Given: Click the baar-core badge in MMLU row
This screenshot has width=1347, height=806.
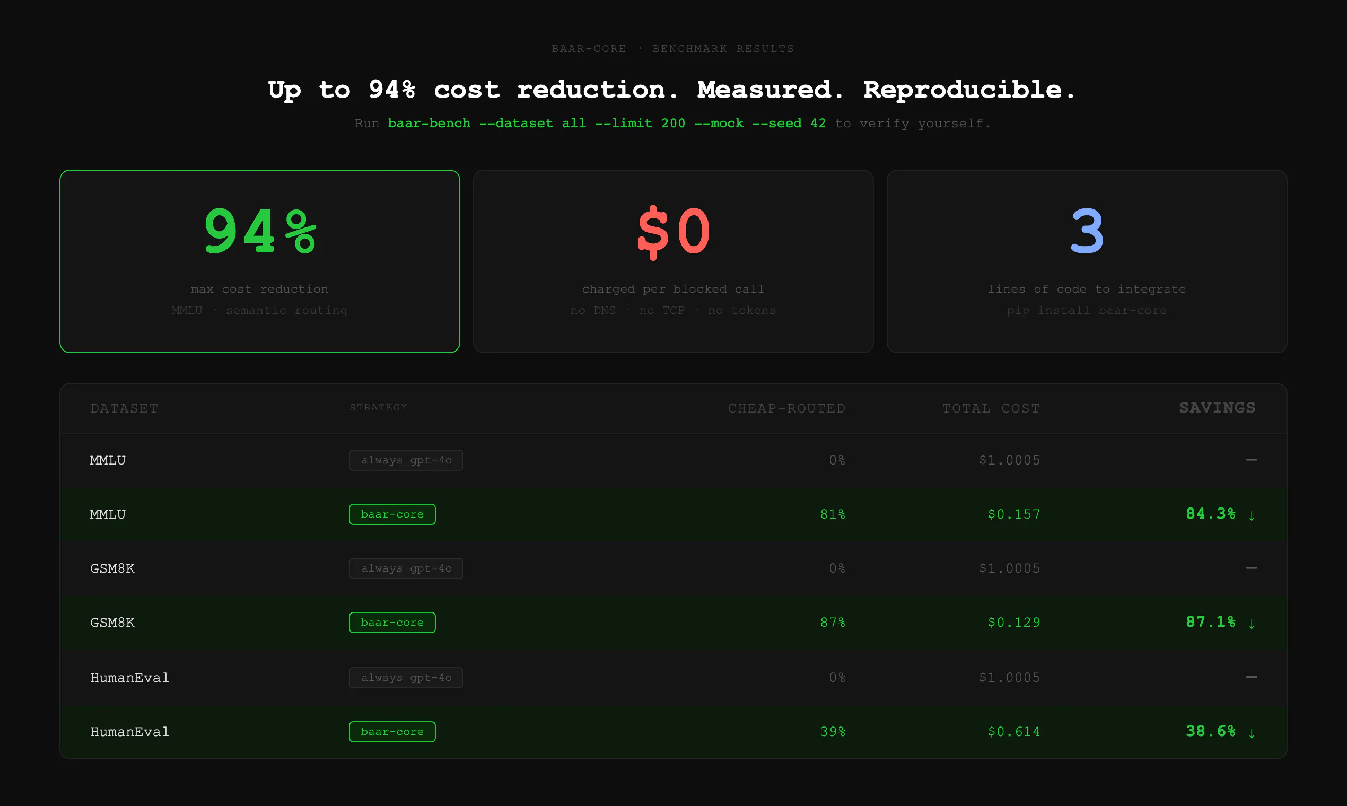Looking at the screenshot, I should 392,514.
